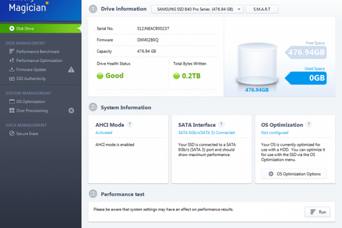Click the S.M.A.R.T button
The width and height of the screenshot is (342, 228).
coord(262,9)
